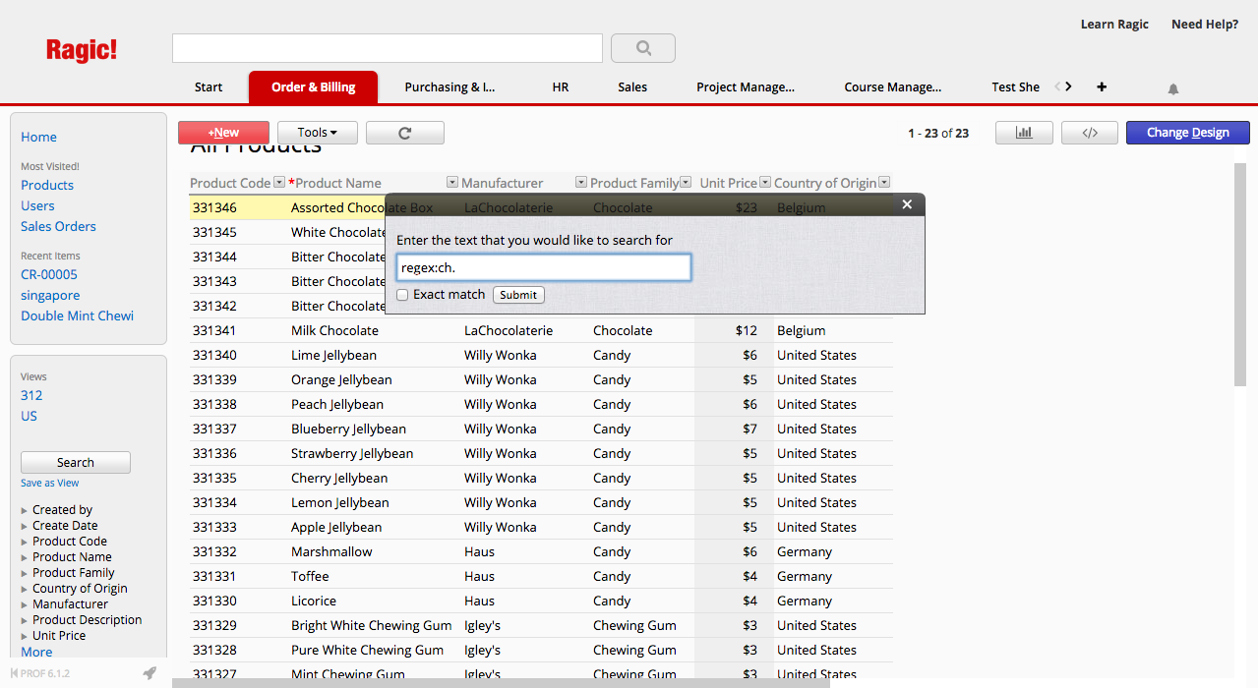The width and height of the screenshot is (1258, 688).
Task: Switch to the HR tab
Action: [x=561, y=87]
